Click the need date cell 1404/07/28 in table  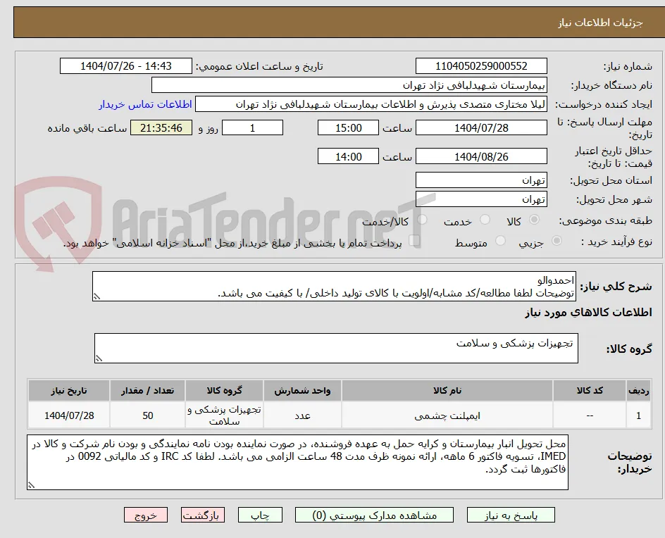[69, 415]
